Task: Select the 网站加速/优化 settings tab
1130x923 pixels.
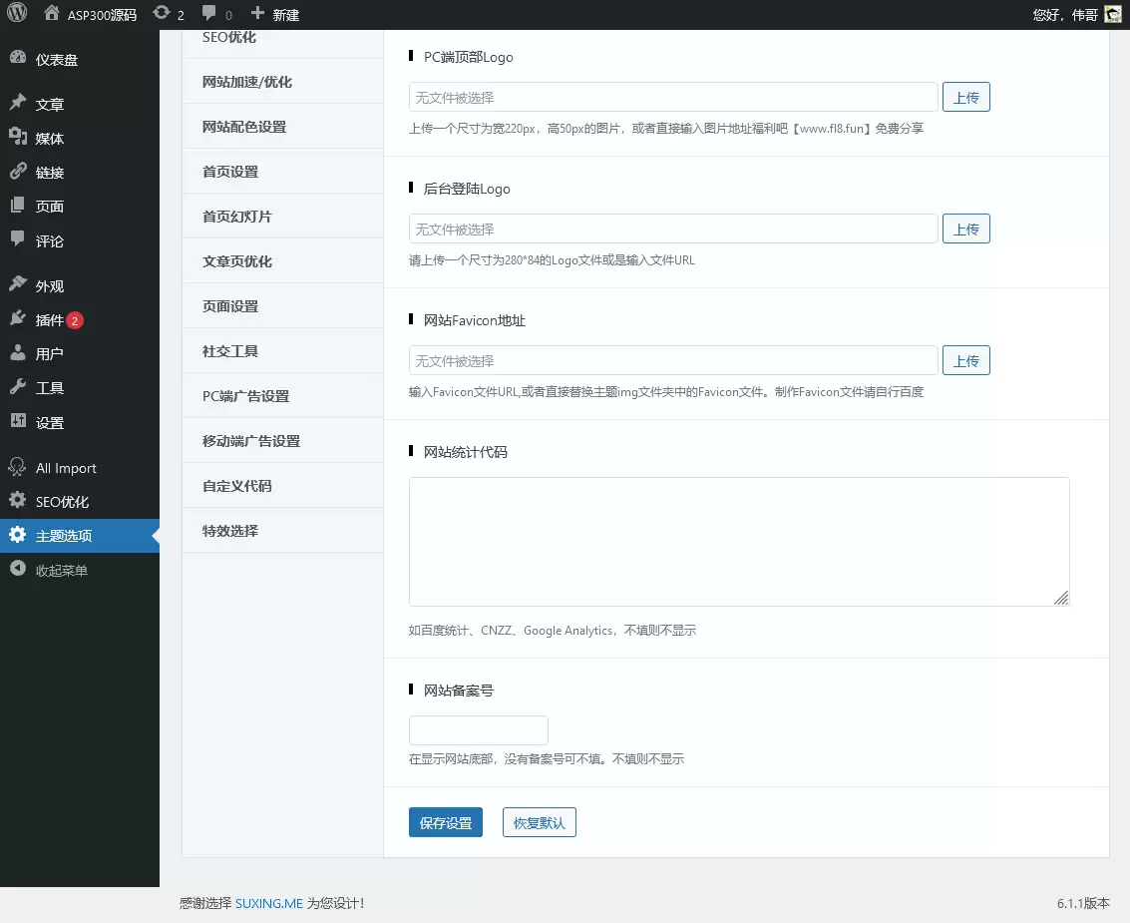Action: 282,82
